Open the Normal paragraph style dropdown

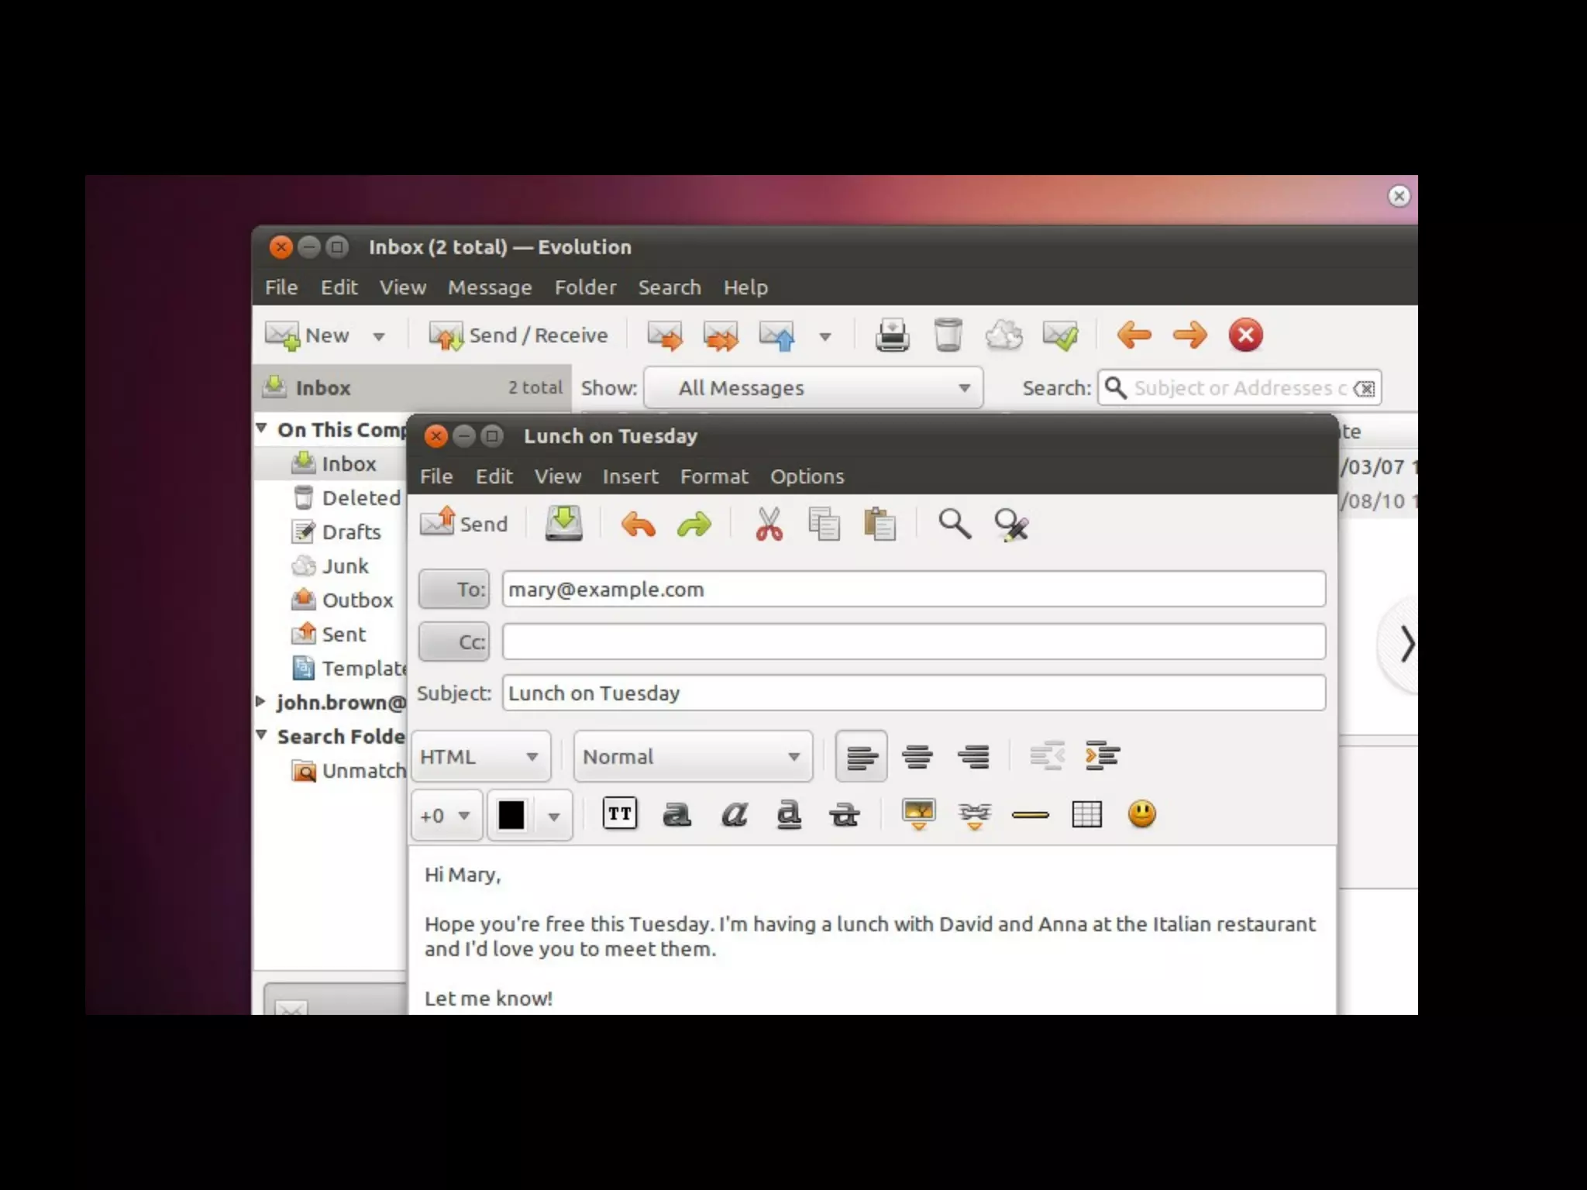(x=692, y=756)
